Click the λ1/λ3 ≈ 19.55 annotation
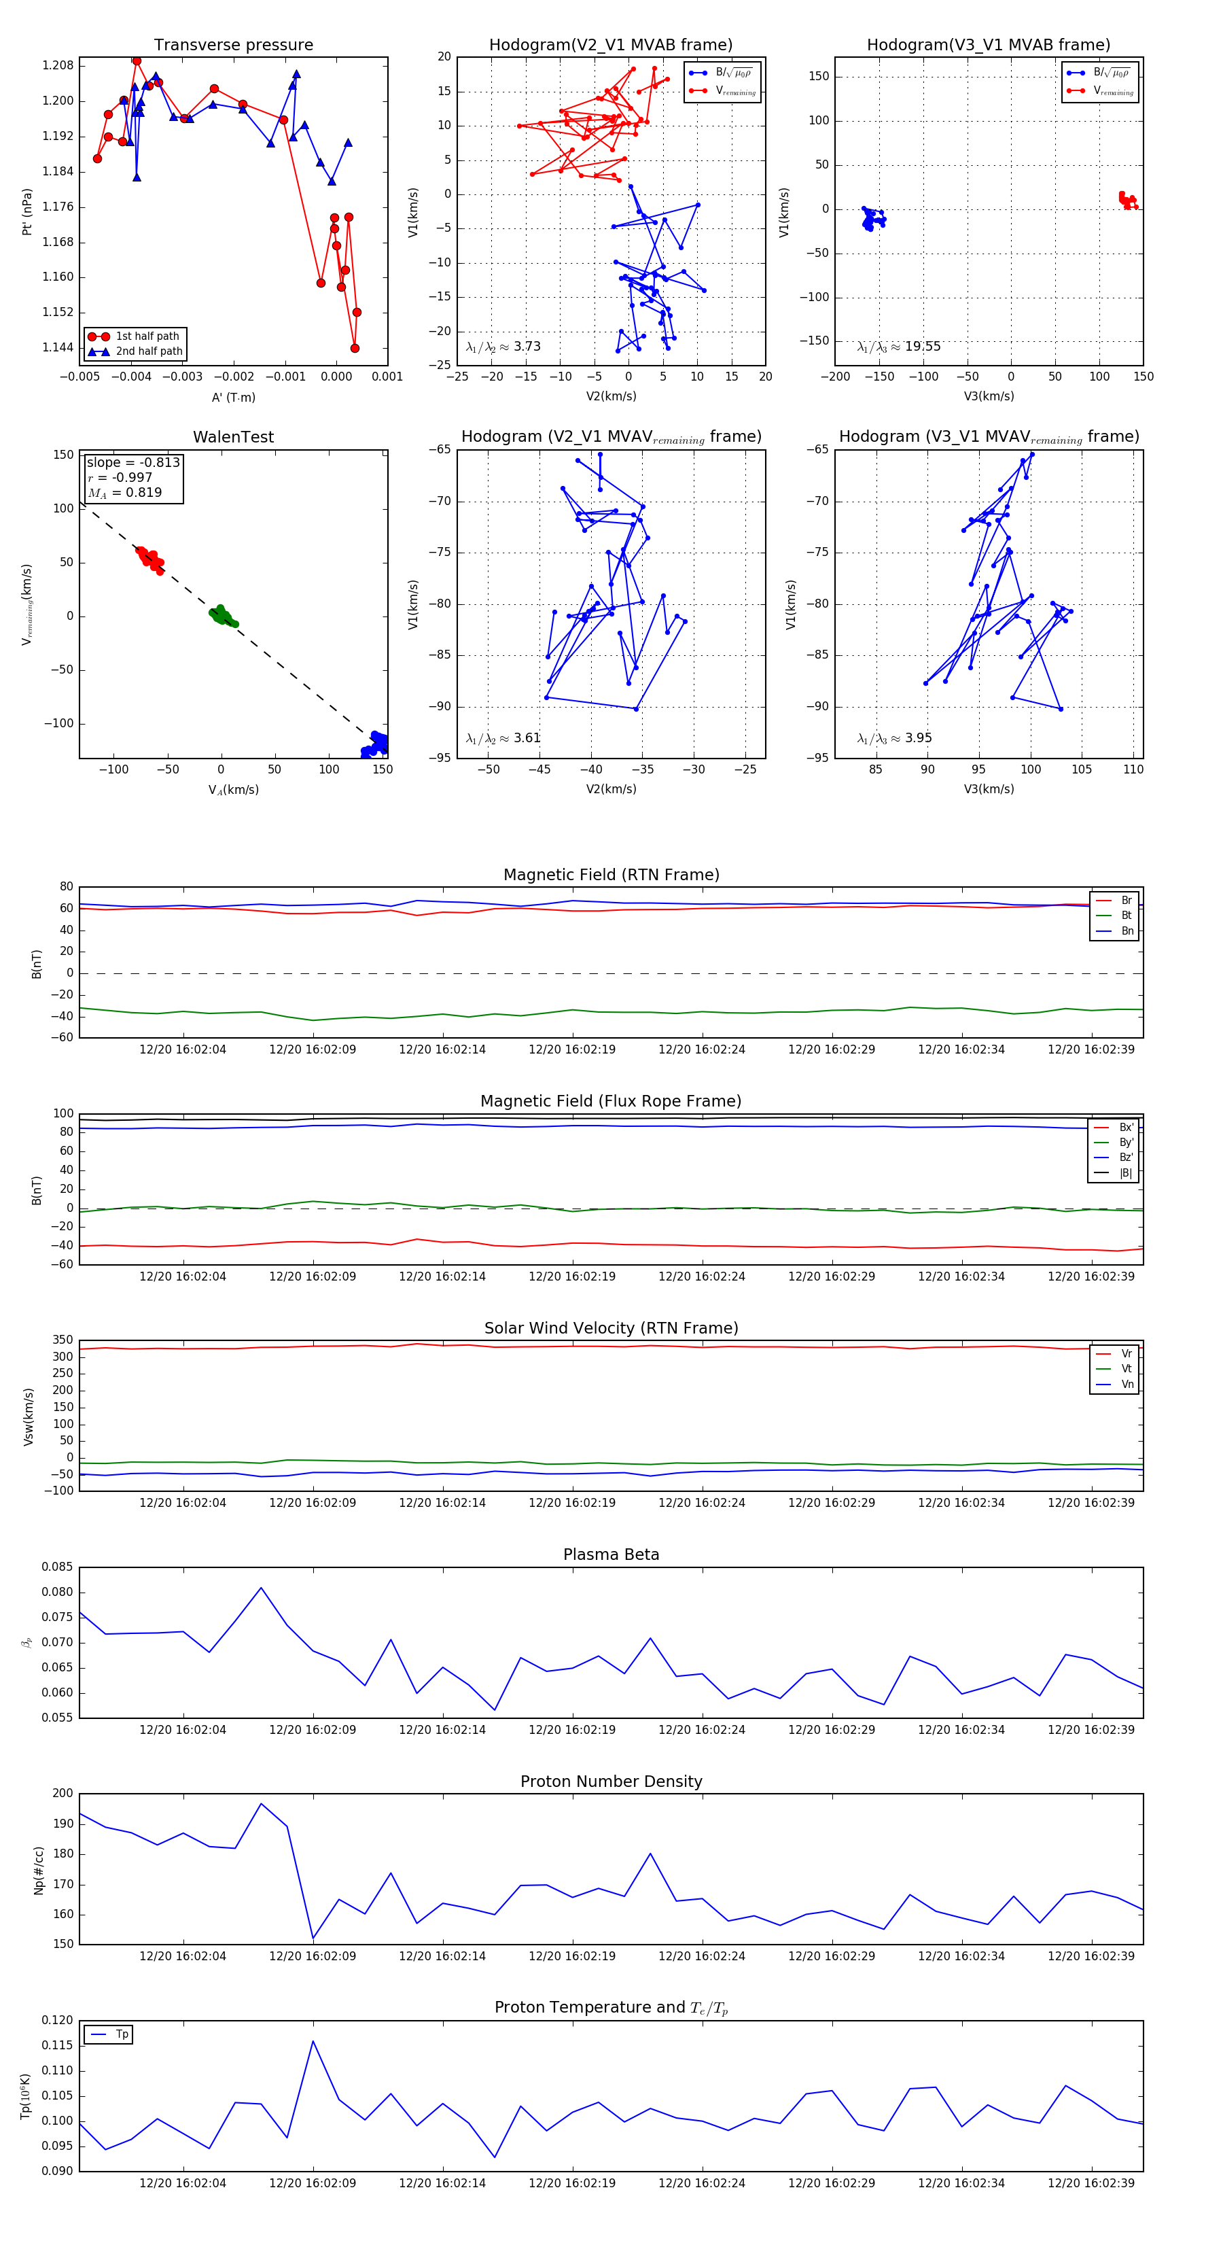The width and height of the screenshot is (1223, 2243). tap(898, 347)
